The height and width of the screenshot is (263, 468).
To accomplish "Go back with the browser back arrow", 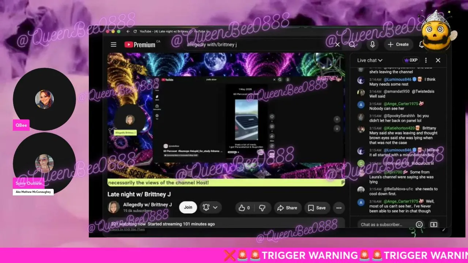I will (x=128, y=31).
